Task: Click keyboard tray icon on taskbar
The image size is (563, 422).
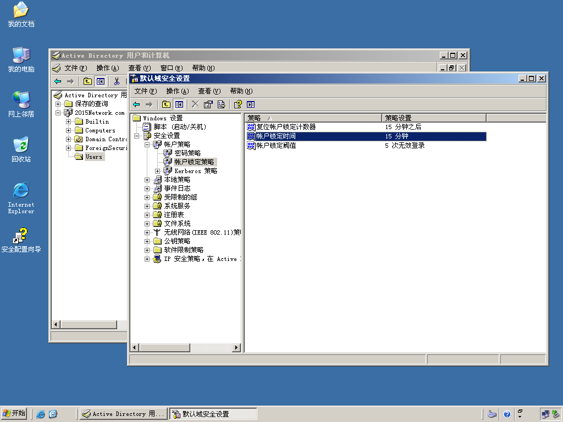Action: [x=492, y=414]
